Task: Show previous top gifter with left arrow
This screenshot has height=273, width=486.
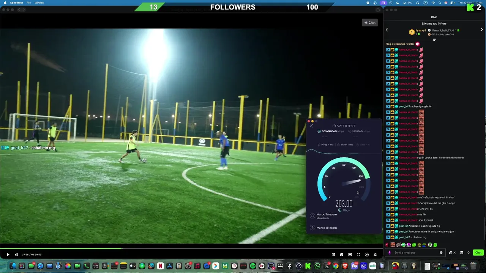Action: click(387, 30)
